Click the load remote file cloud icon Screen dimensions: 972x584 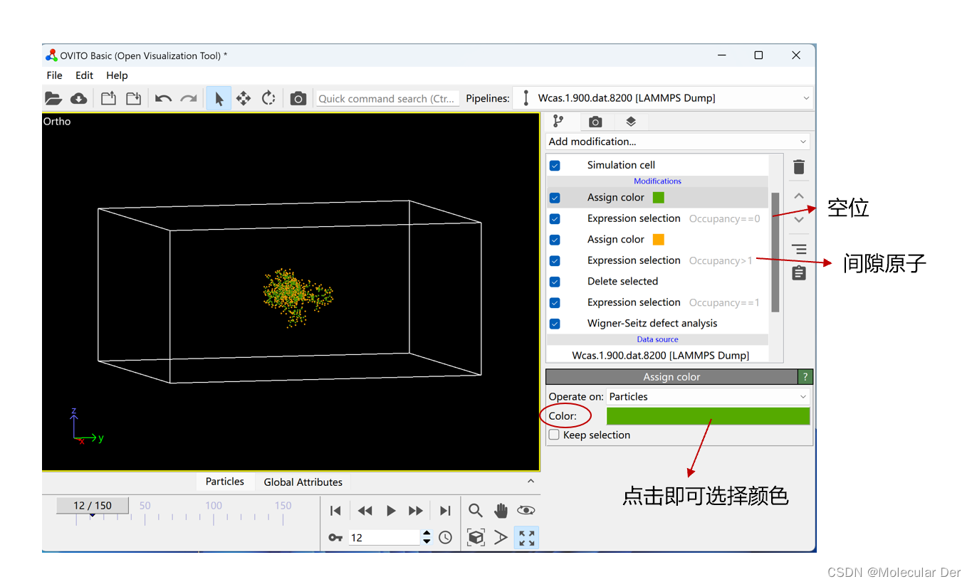pyautogui.click(x=78, y=98)
